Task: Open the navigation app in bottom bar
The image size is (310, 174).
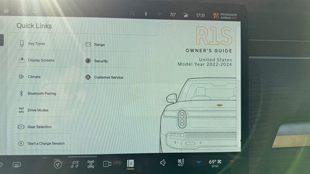Action: coord(57,165)
